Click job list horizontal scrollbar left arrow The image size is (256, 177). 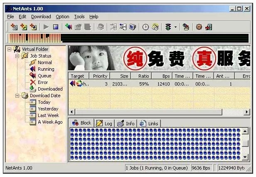click(71, 112)
